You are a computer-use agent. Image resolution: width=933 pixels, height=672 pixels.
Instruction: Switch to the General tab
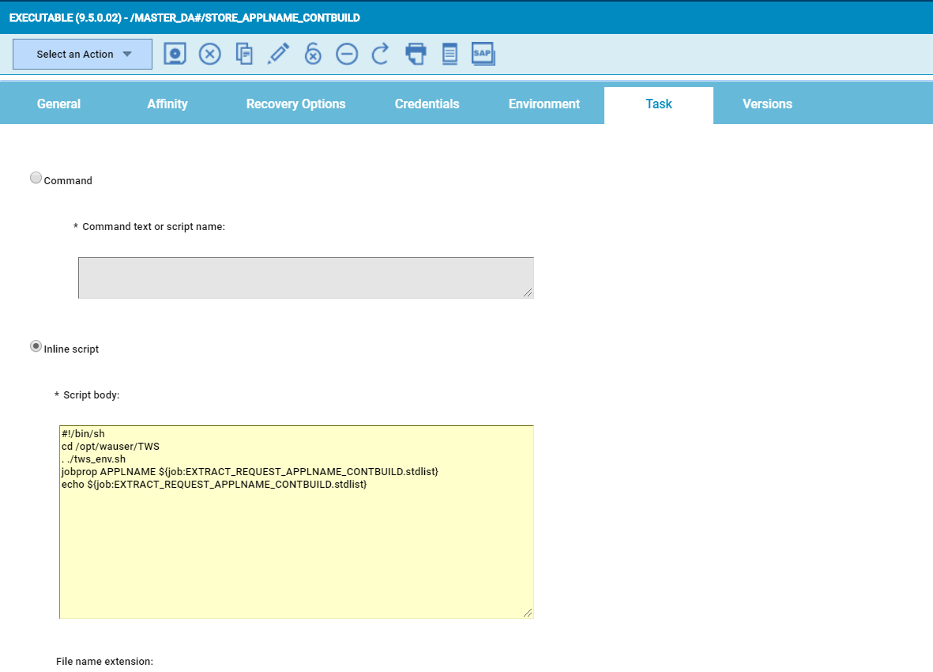click(x=58, y=104)
